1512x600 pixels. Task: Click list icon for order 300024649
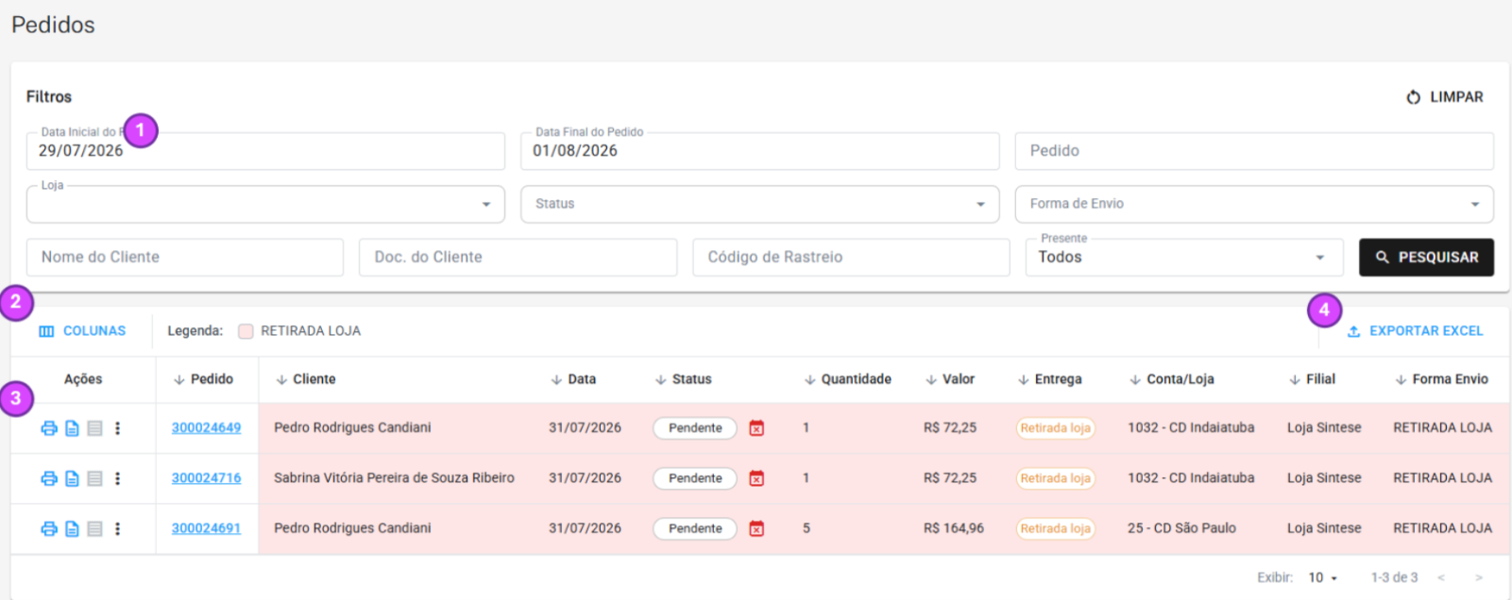coord(94,428)
